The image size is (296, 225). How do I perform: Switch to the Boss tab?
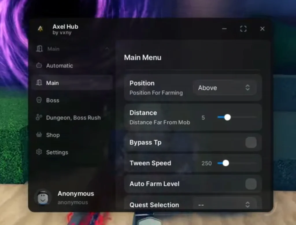point(53,100)
